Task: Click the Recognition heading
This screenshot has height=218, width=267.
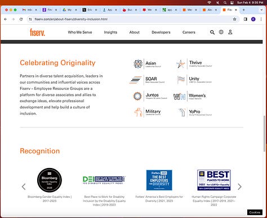Action: coord(40,151)
